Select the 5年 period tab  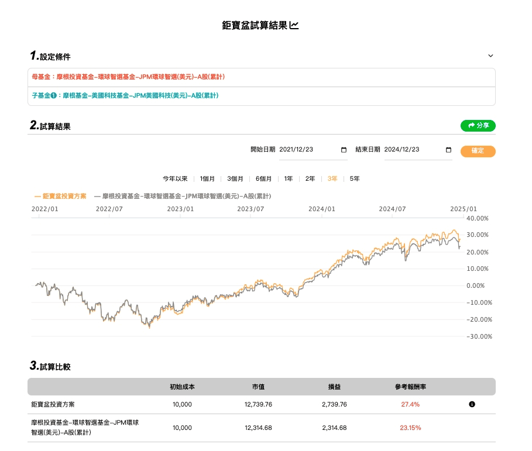355,179
